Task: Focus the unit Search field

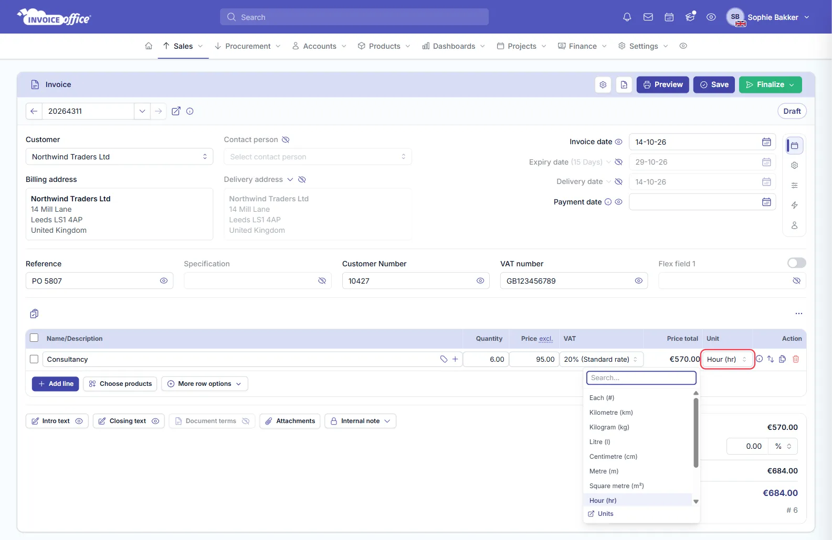Action: point(641,377)
